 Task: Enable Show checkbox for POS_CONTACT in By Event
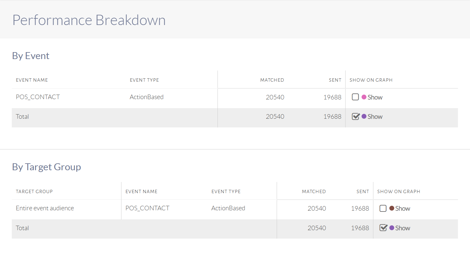[355, 97]
